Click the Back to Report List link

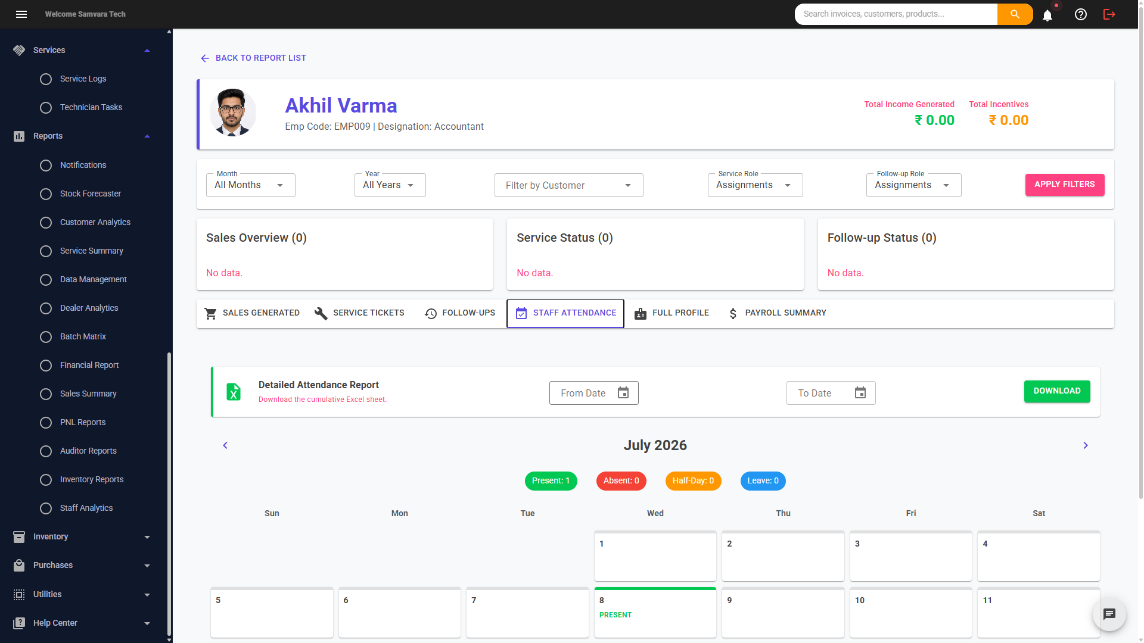click(253, 58)
